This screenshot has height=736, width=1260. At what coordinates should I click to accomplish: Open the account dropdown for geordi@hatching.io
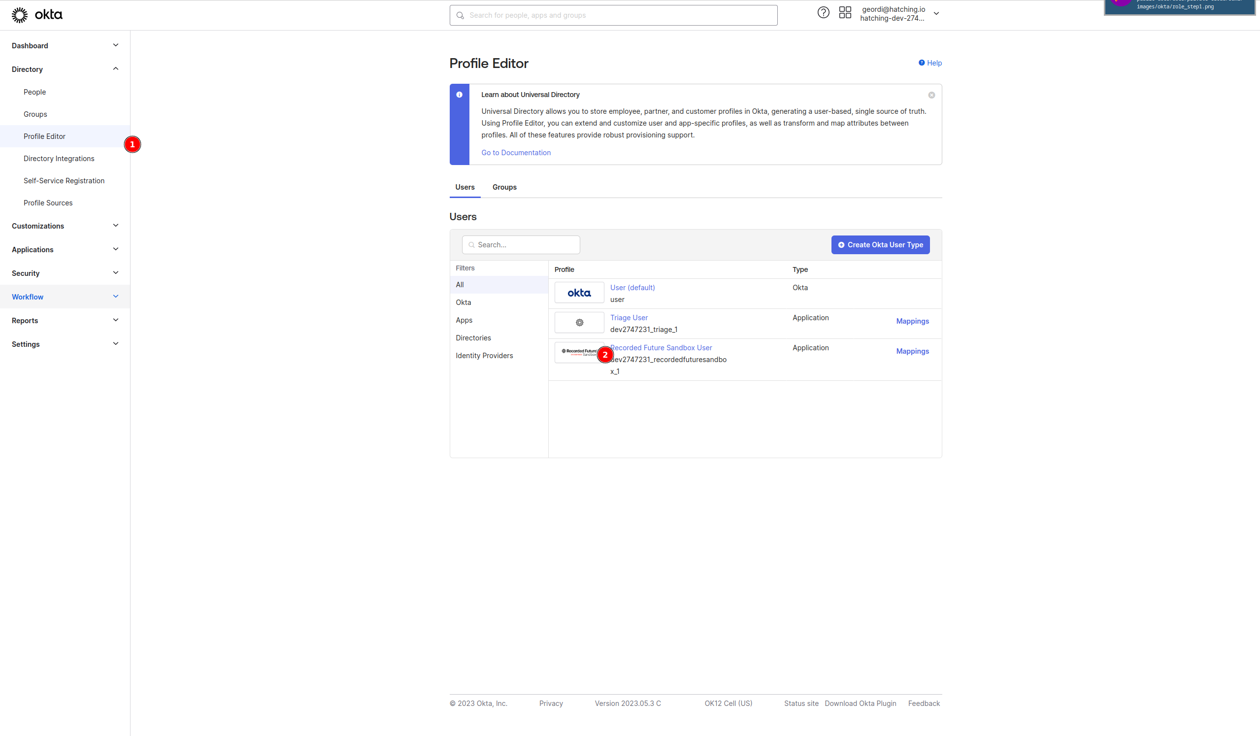coord(936,14)
